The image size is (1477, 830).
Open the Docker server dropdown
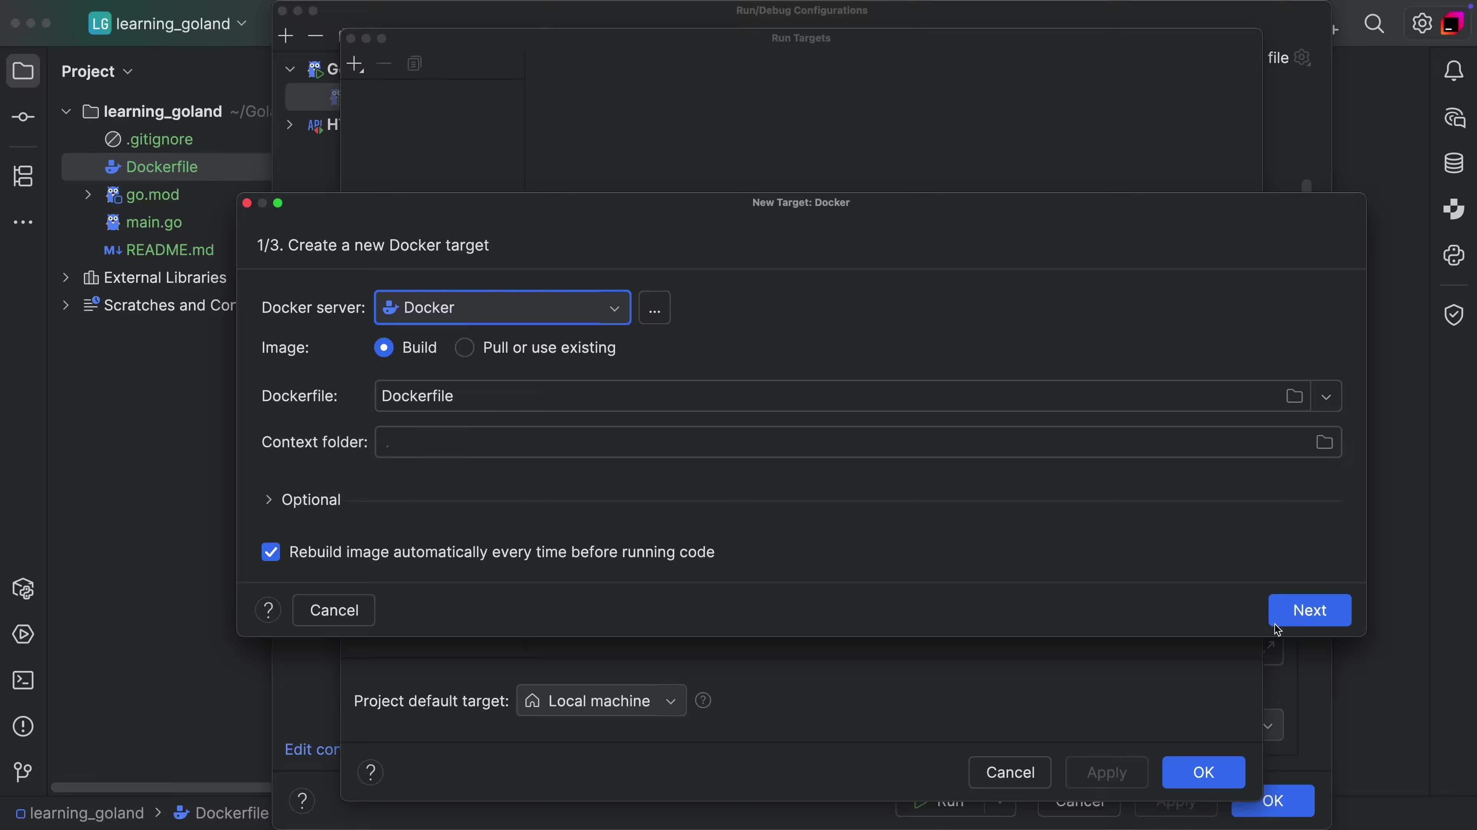tap(614, 307)
